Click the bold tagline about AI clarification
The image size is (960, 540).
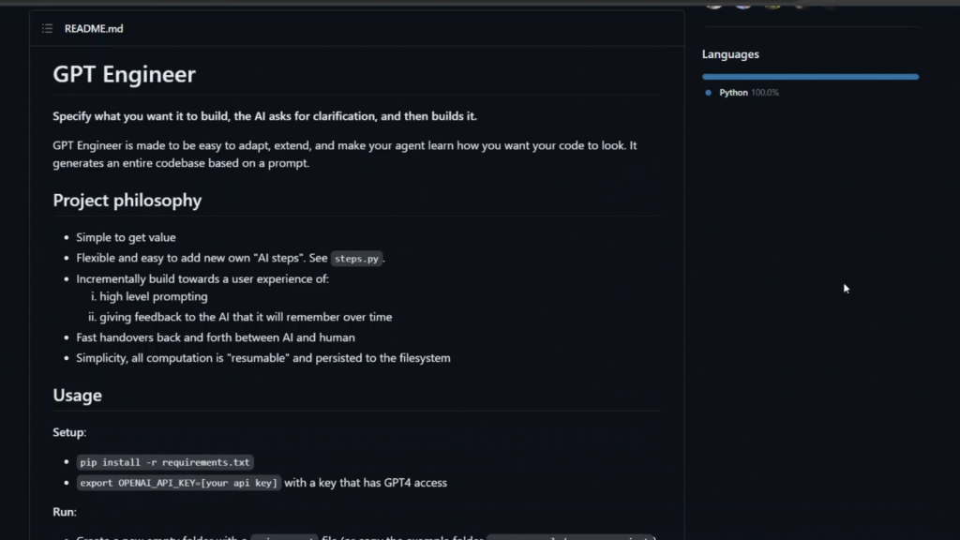pos(264,116)
